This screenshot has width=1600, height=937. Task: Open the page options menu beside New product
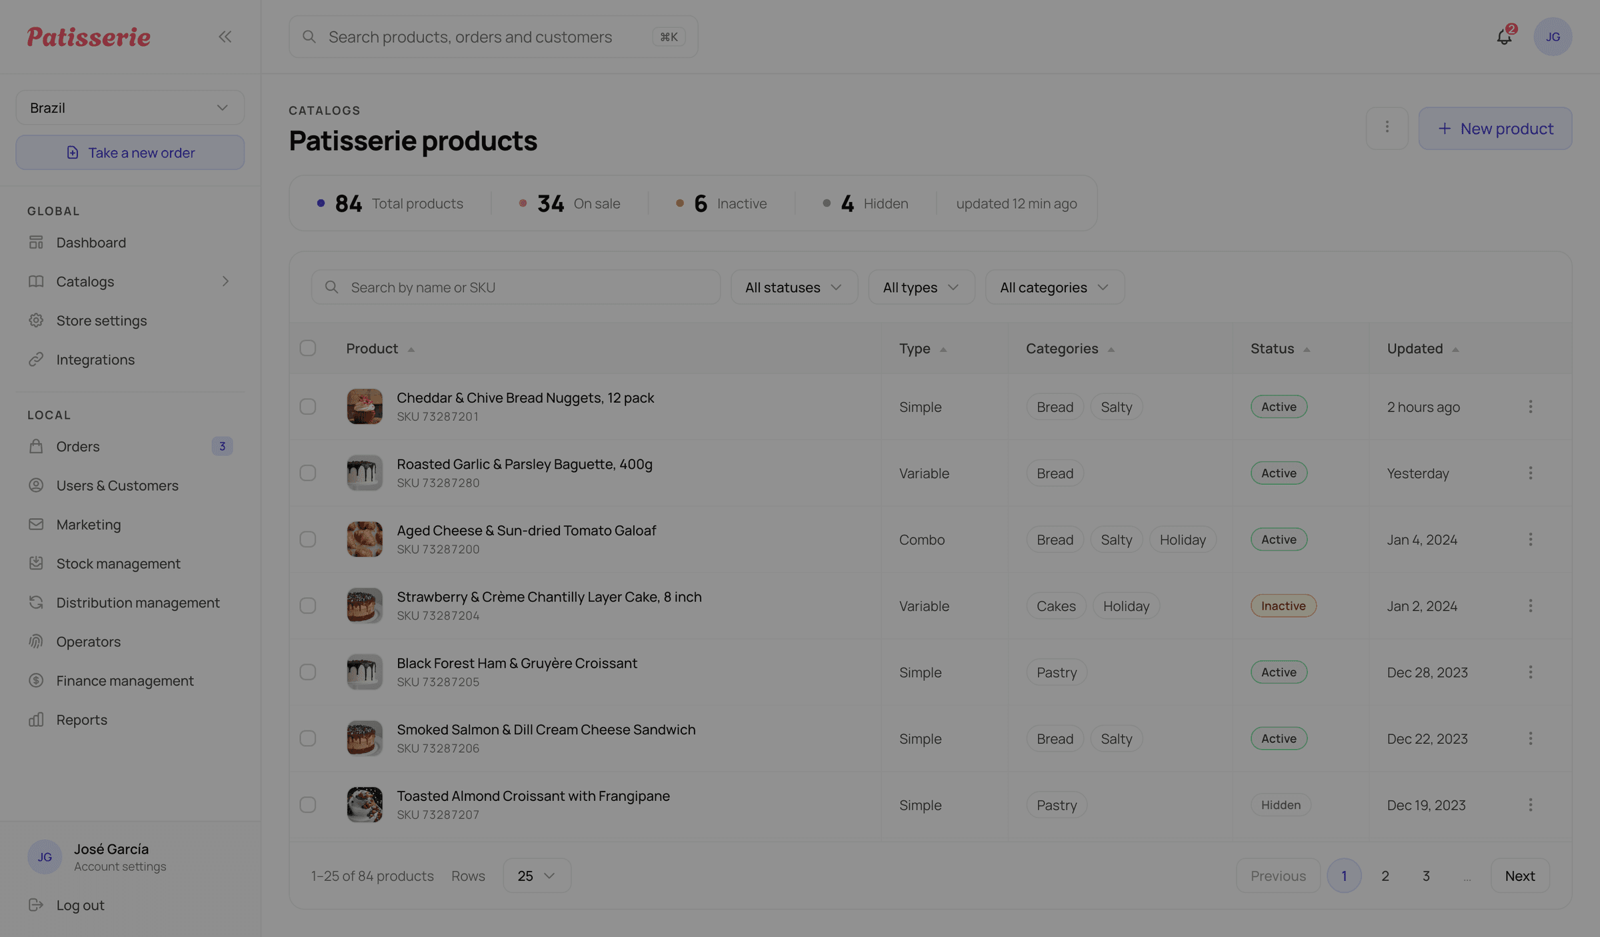click(x=1387, y=128)
